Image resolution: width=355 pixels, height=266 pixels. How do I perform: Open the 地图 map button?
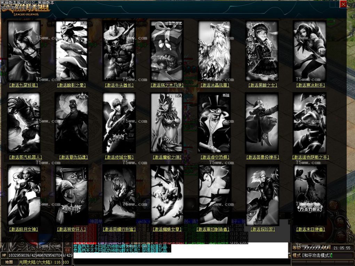(9, 262)
